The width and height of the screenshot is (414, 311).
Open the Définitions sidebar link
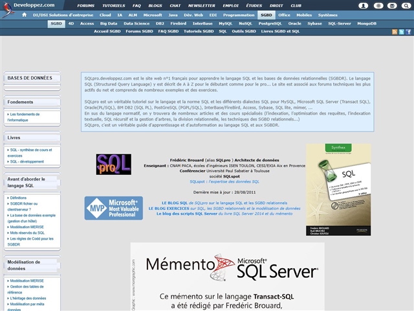point(17,198)
